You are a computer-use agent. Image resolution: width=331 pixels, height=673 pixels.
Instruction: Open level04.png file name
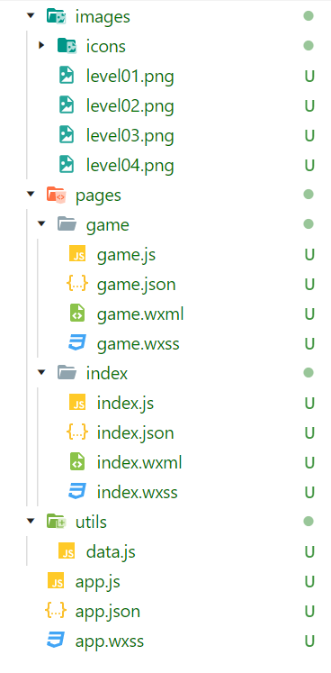[130, 166]
